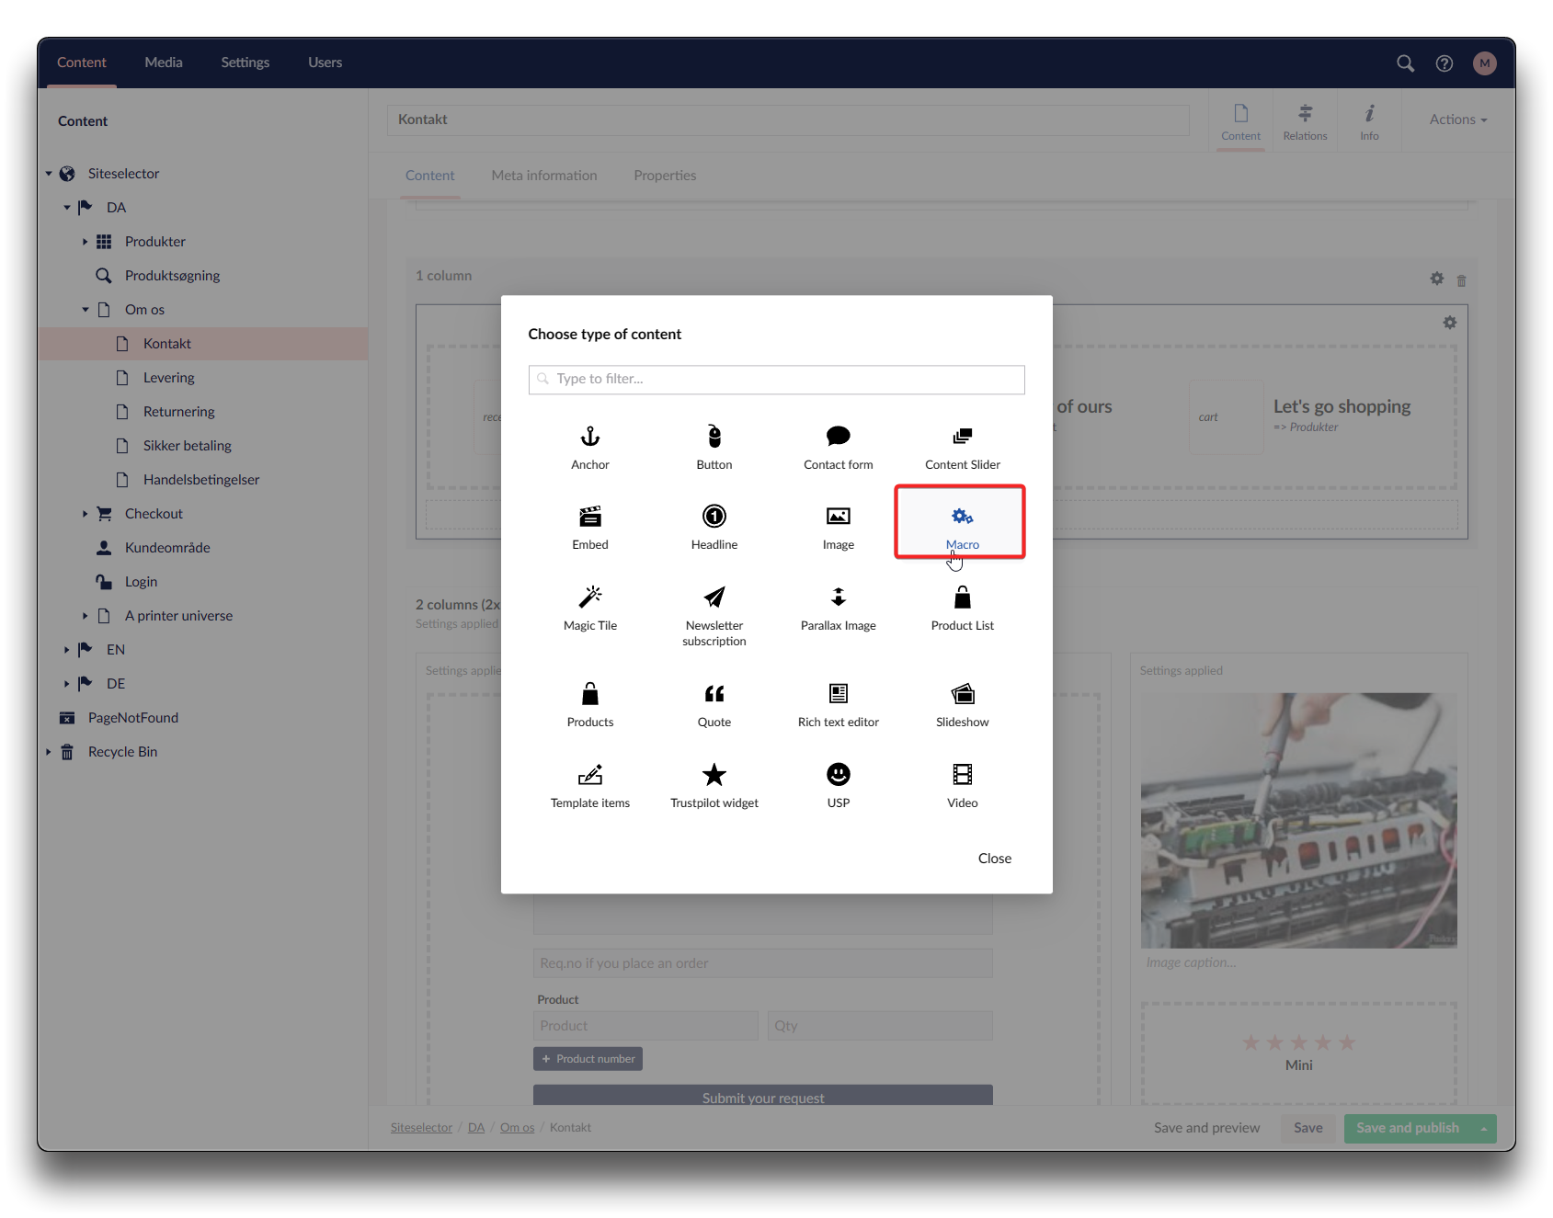The image size is (1553, 1218).
Task: Expand the Produkter tree node
Action: click(x=85, y=242)
